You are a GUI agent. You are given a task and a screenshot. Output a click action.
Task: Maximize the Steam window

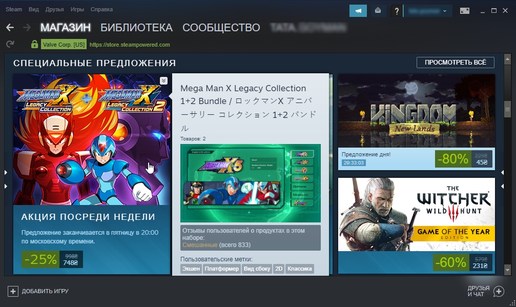(494, 11)
